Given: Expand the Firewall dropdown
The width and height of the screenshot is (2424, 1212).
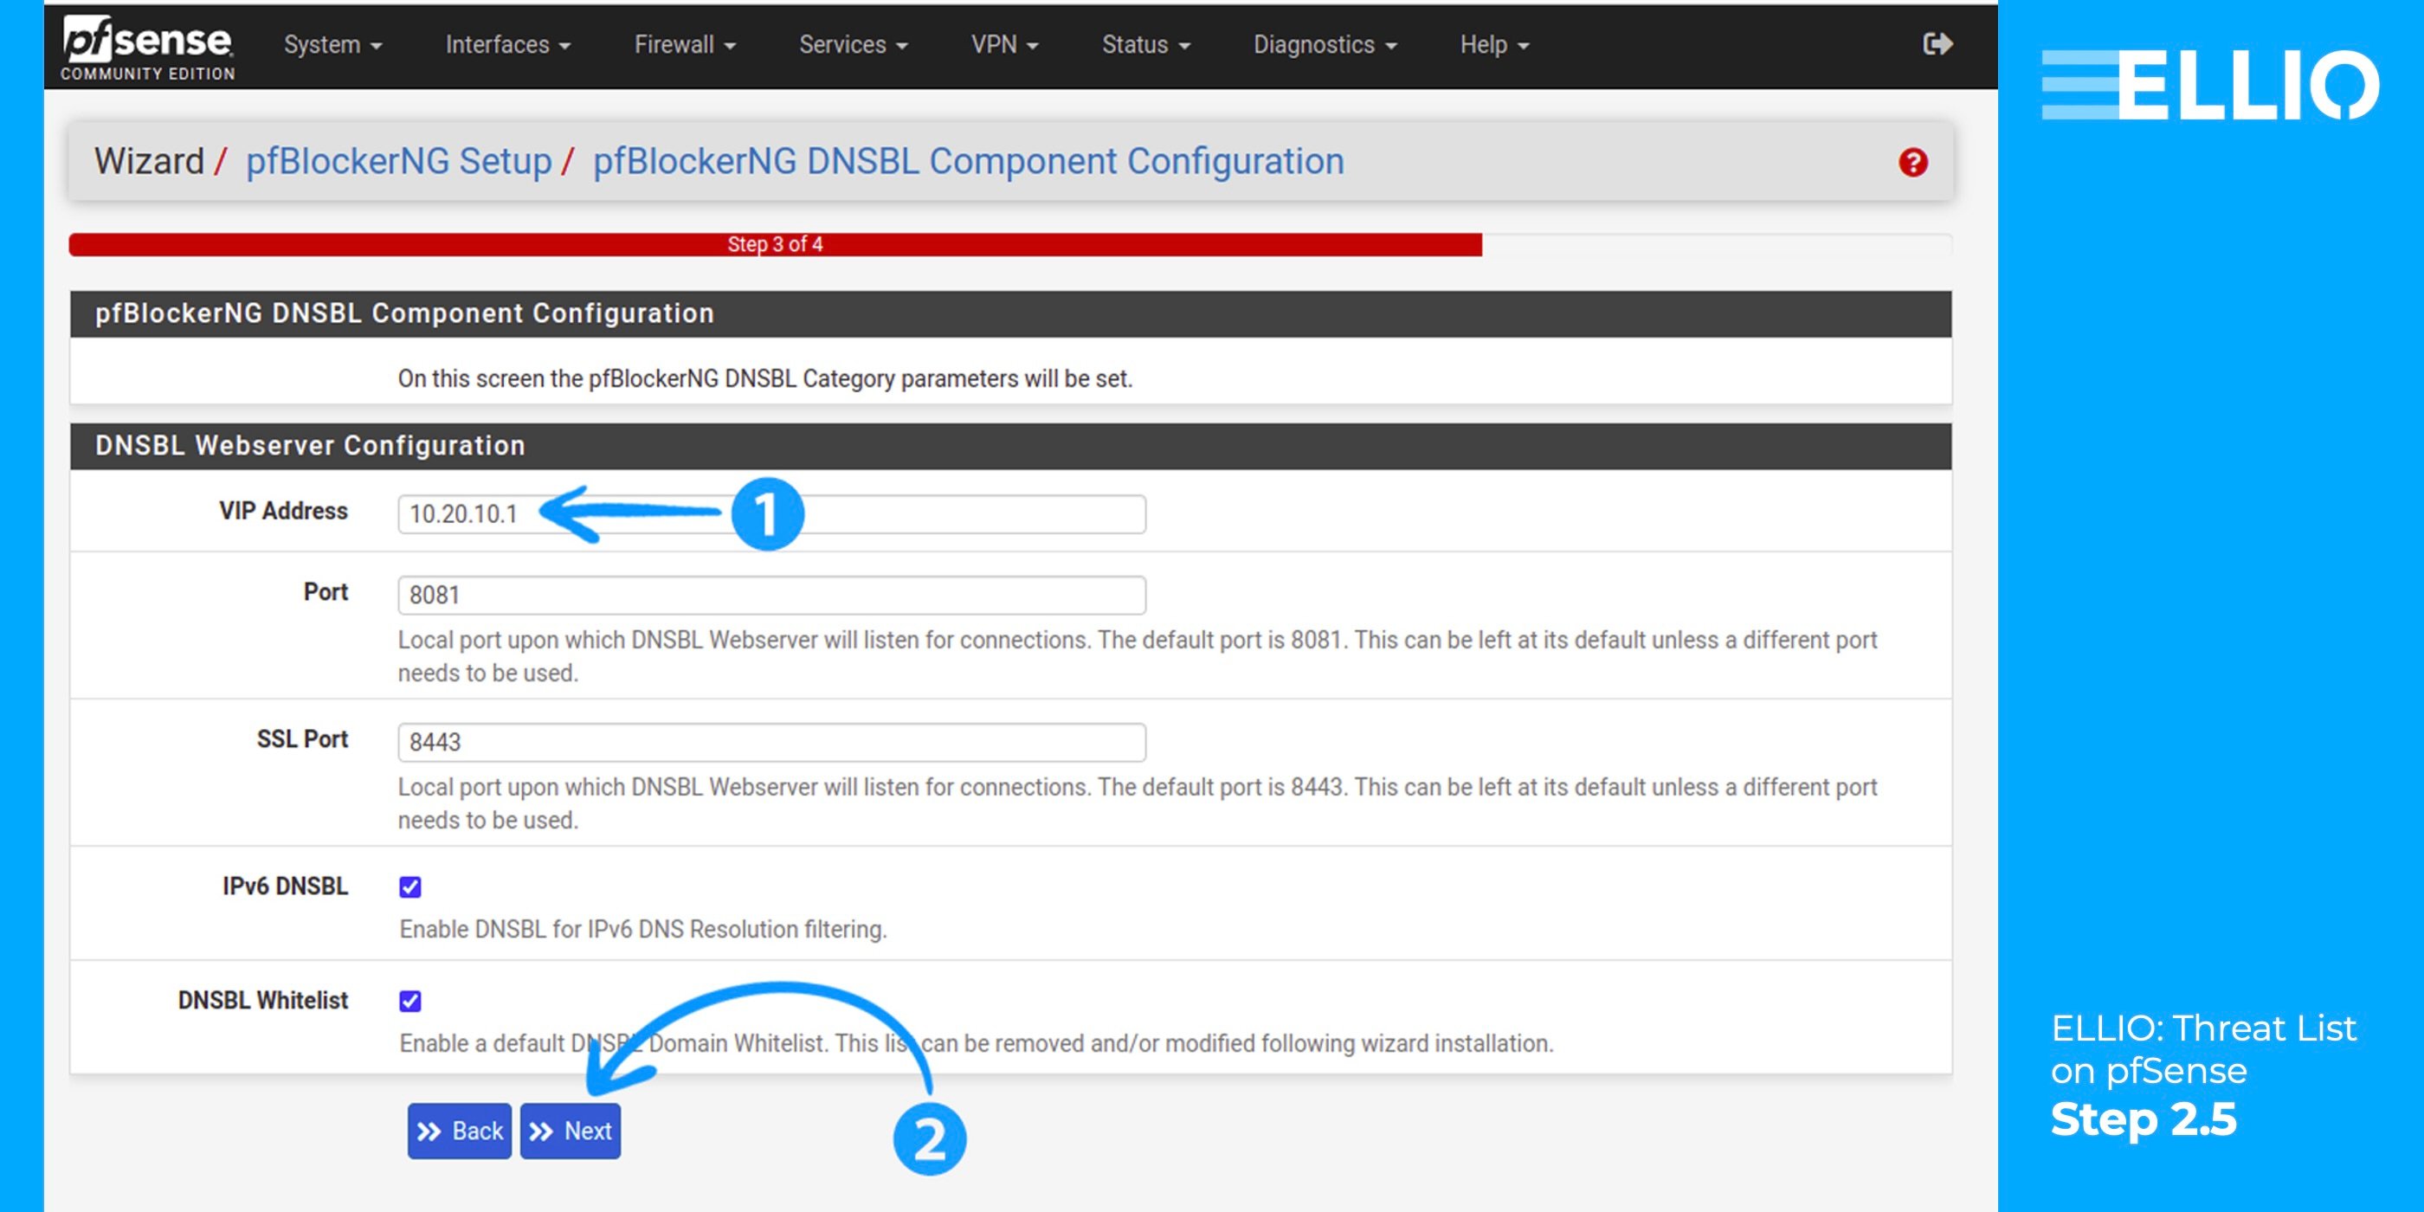Looking at the screenshot, I should pos(684,43).
